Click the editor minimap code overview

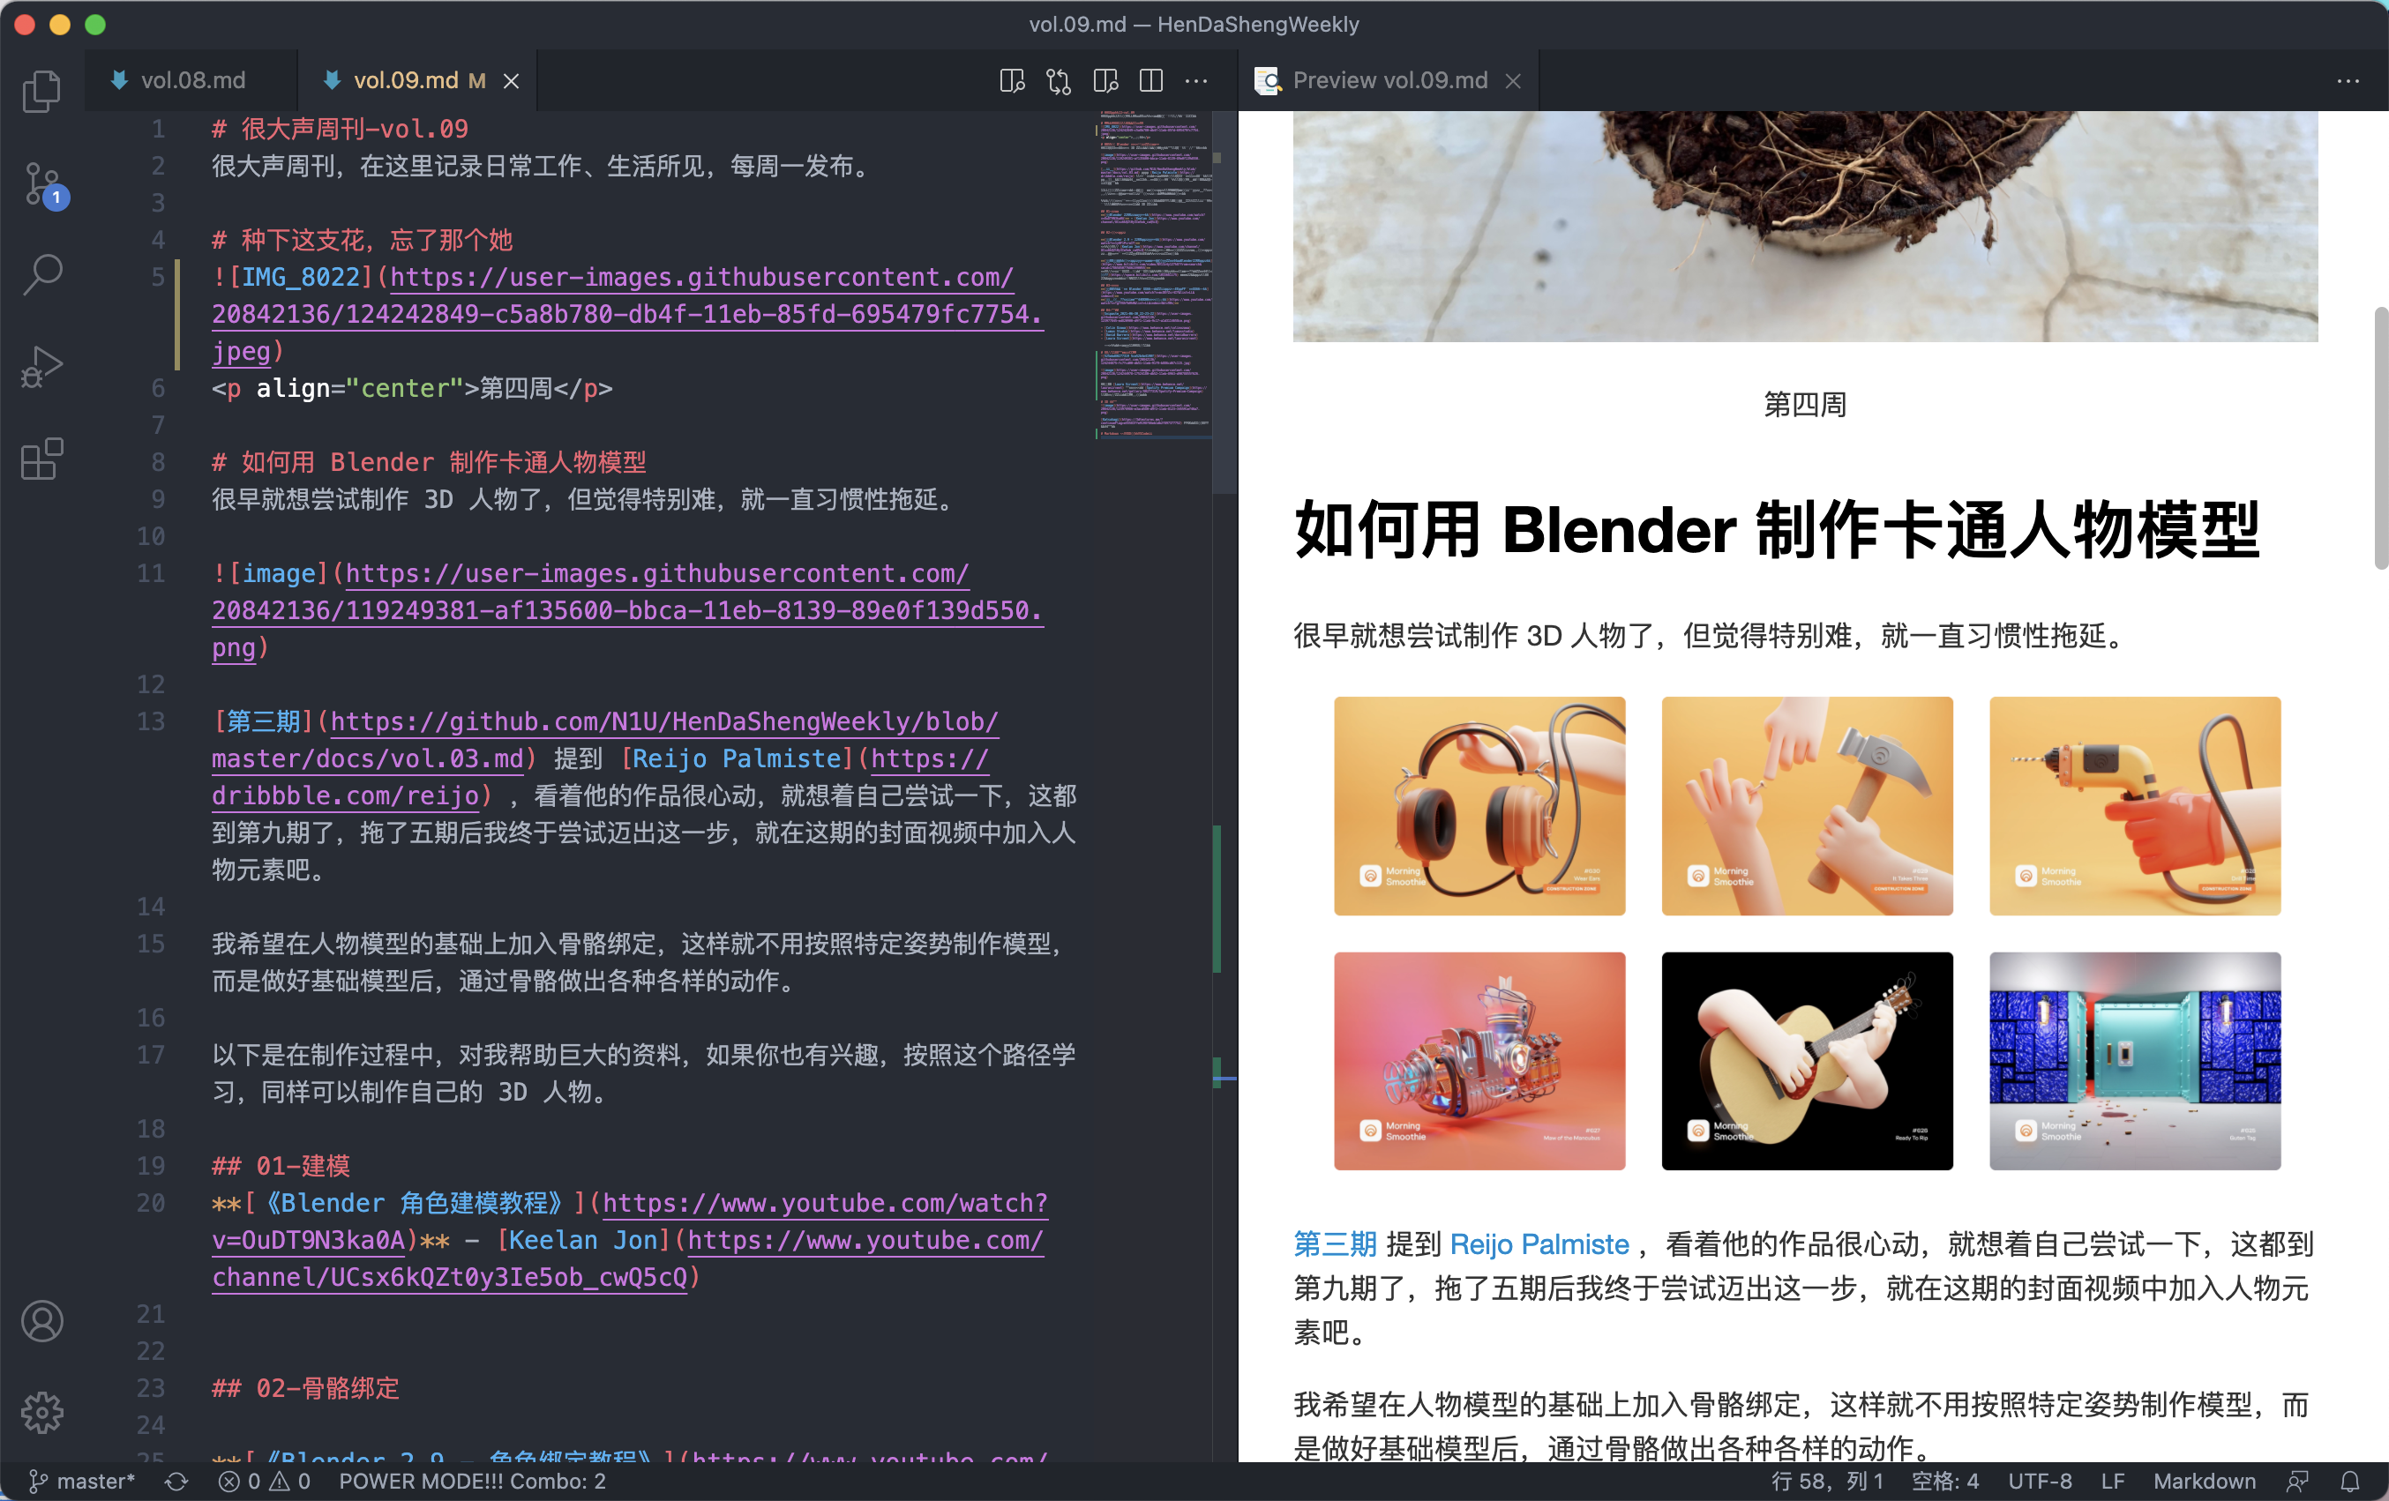click(x=1154, y=273)
